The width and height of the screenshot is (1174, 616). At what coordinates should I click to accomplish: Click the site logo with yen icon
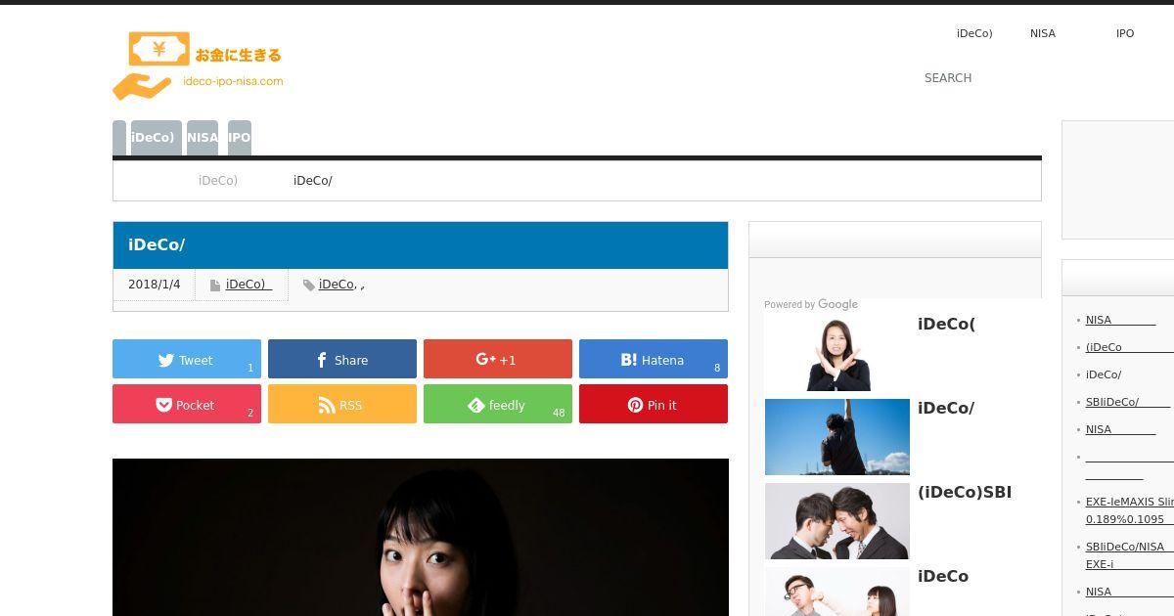tap(199, 66)
